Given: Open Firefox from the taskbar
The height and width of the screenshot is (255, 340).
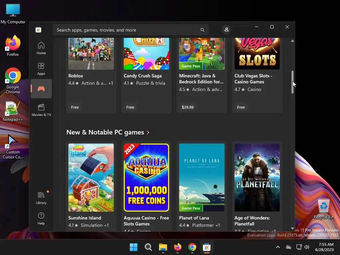Looking at the screenshot, I should point(178,247).
